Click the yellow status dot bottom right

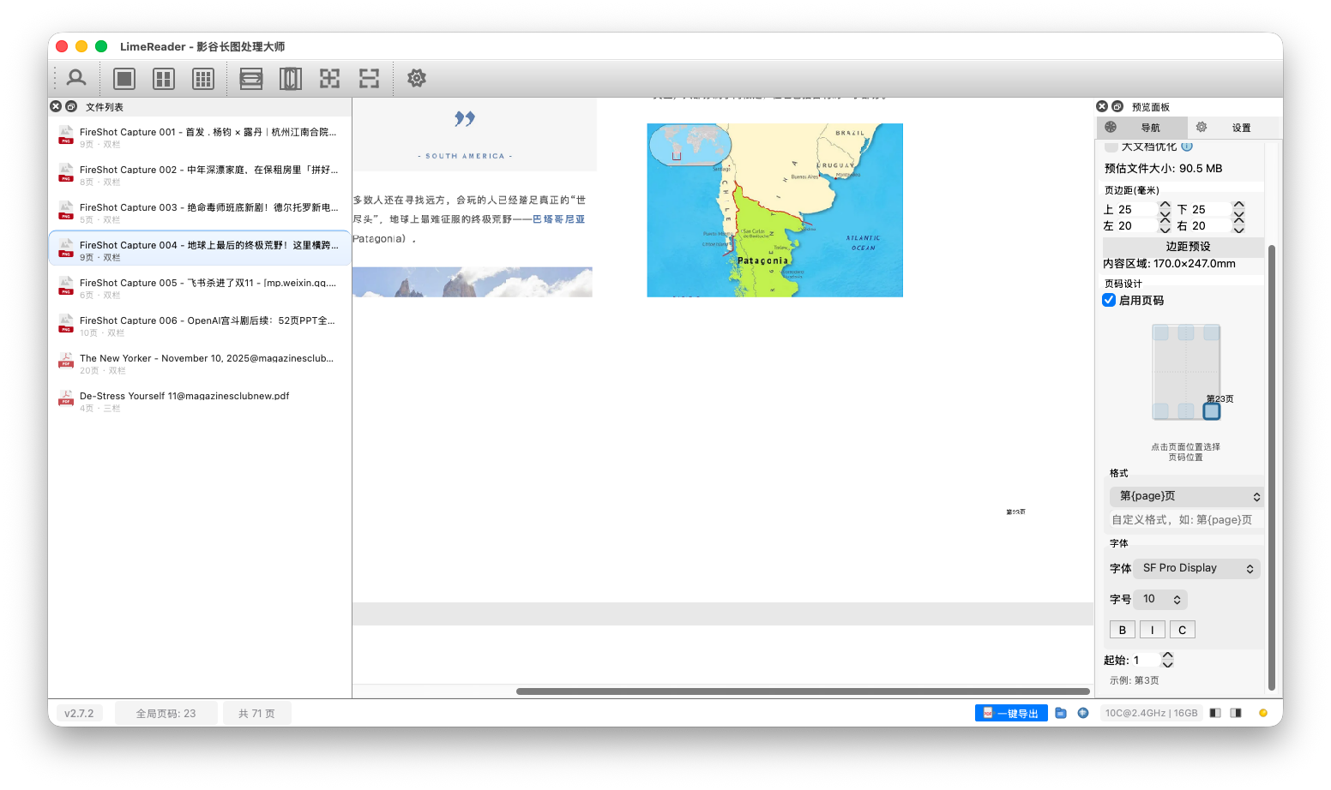point(1262,712)
